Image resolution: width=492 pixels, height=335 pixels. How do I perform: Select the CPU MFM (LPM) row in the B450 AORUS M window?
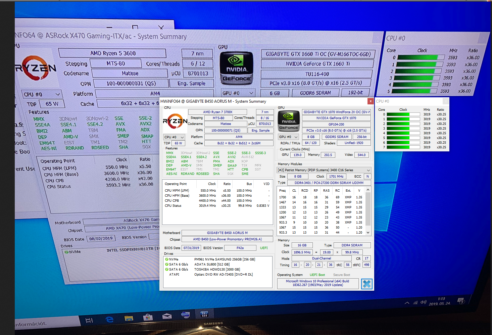[x=217, y=191]
